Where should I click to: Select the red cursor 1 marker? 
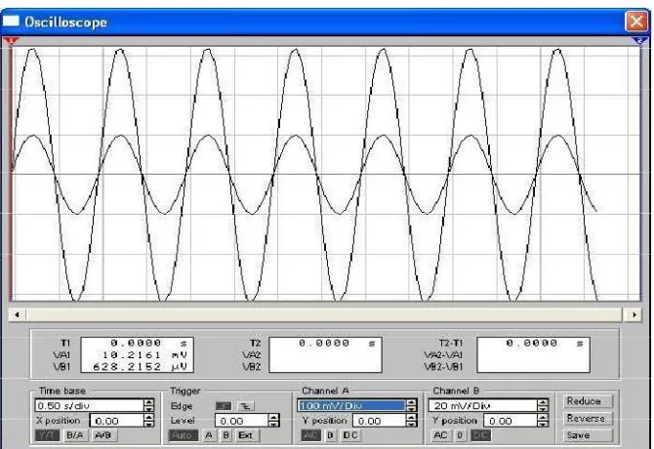click(x=12, y=40)
